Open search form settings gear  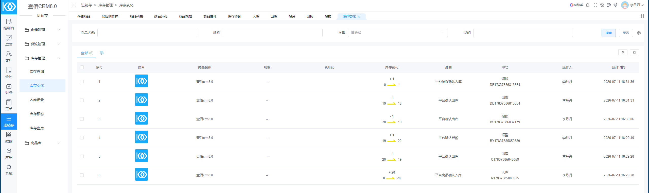click(x=639, y=33)
